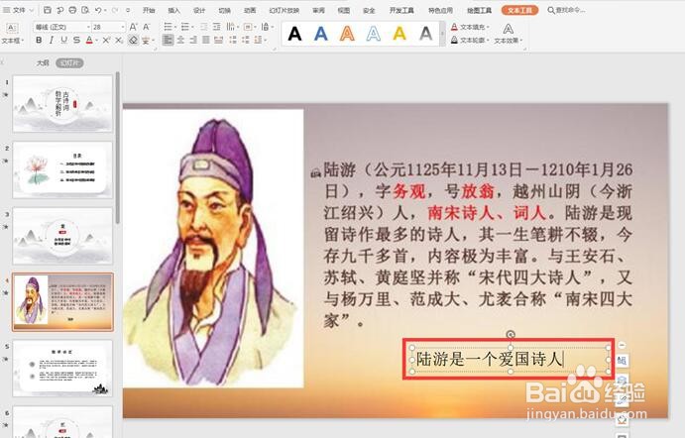This screenshot has width=685, height=438.
Task: Switch to the 开始 ribbon tab
Action: pyautogui.click(x=149, y=10)
